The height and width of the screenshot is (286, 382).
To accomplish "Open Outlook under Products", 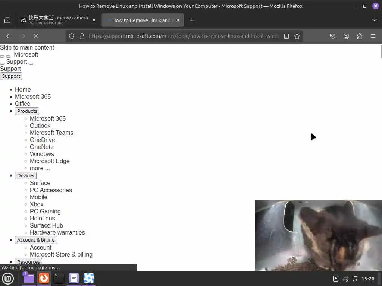I will click(x=40, y=126).
